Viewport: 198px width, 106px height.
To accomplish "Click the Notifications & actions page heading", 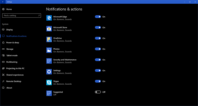I will click(64, 9).
